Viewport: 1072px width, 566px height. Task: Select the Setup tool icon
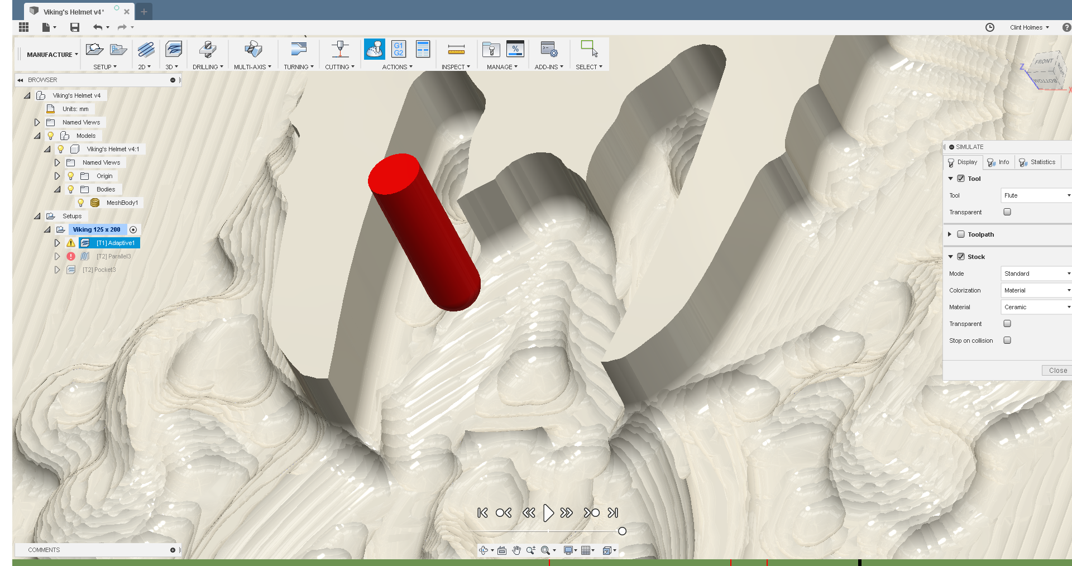pos(94,49)
